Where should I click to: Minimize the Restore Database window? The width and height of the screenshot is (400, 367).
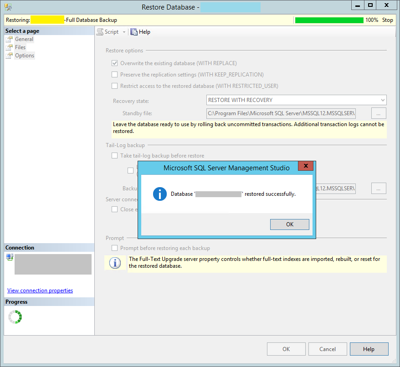coord(358,5)
